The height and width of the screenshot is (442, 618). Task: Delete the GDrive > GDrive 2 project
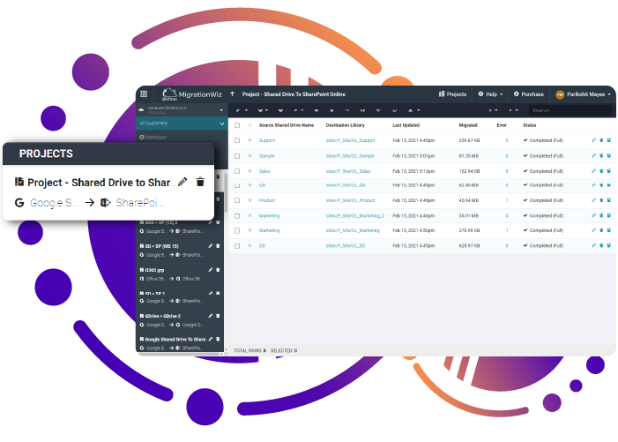pos(218,316)
